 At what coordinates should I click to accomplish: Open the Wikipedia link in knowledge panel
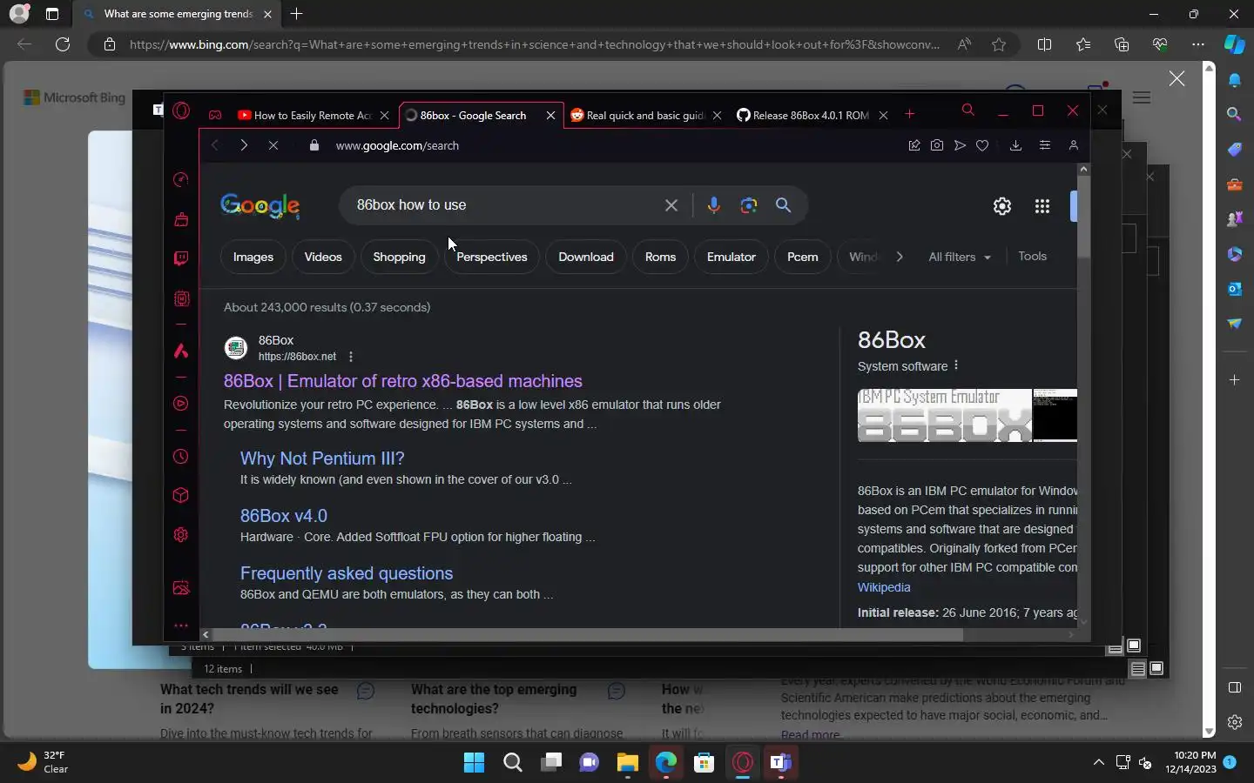point(884,587)
